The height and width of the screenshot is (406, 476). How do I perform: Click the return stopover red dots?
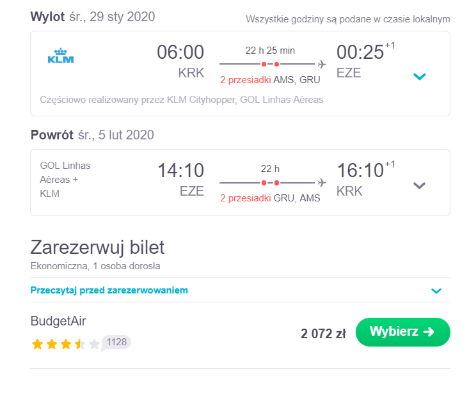coord(270,183)
